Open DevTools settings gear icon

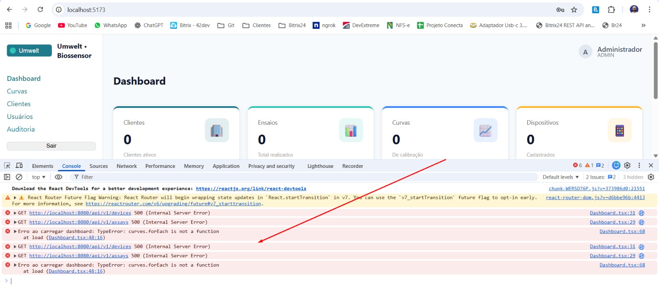click(x=627, y=165)
